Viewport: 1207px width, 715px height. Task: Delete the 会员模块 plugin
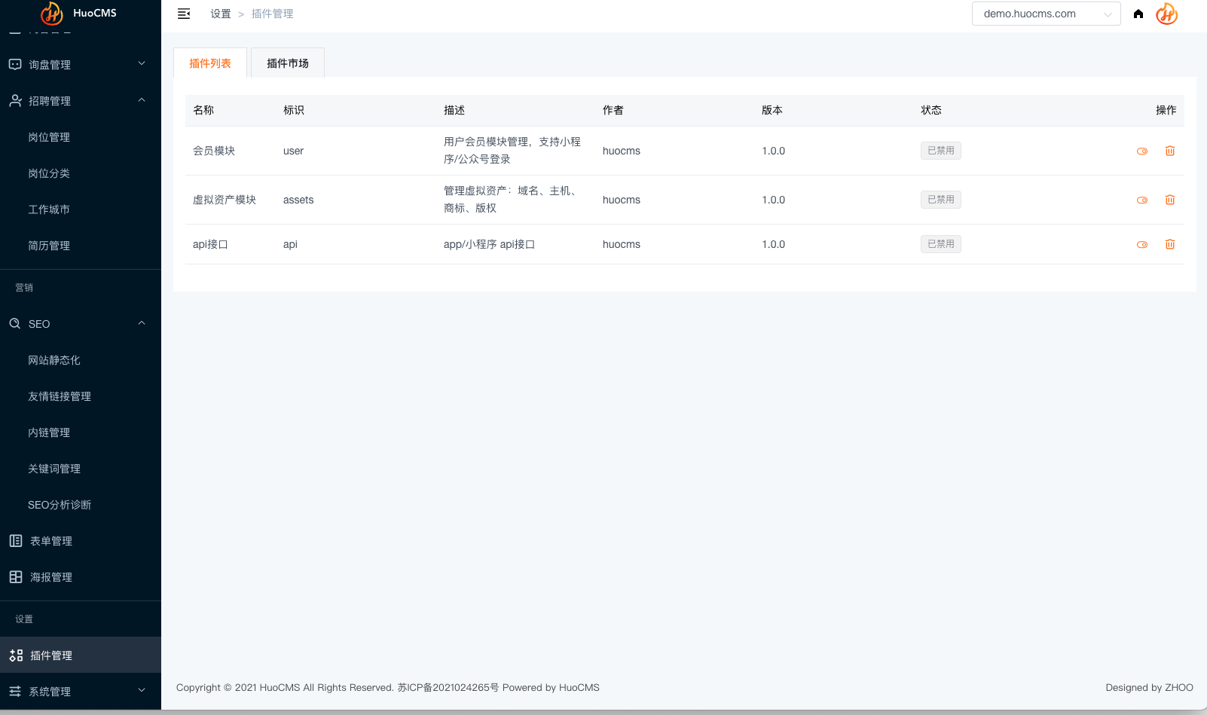tap(1170, 151)
